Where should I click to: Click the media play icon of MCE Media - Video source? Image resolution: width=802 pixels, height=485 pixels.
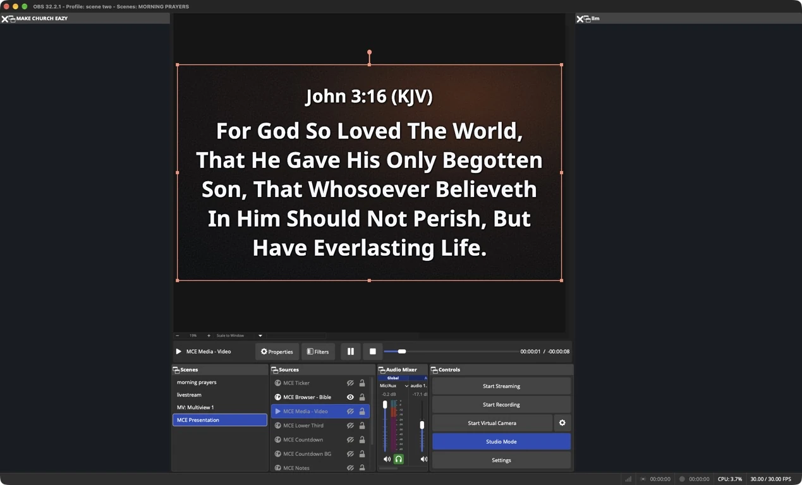(x=277, y=412)
